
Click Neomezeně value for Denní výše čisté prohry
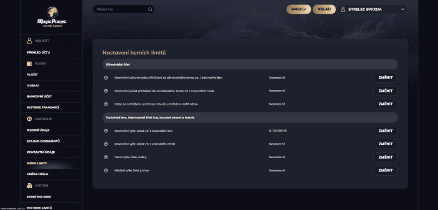coord(277,157)
